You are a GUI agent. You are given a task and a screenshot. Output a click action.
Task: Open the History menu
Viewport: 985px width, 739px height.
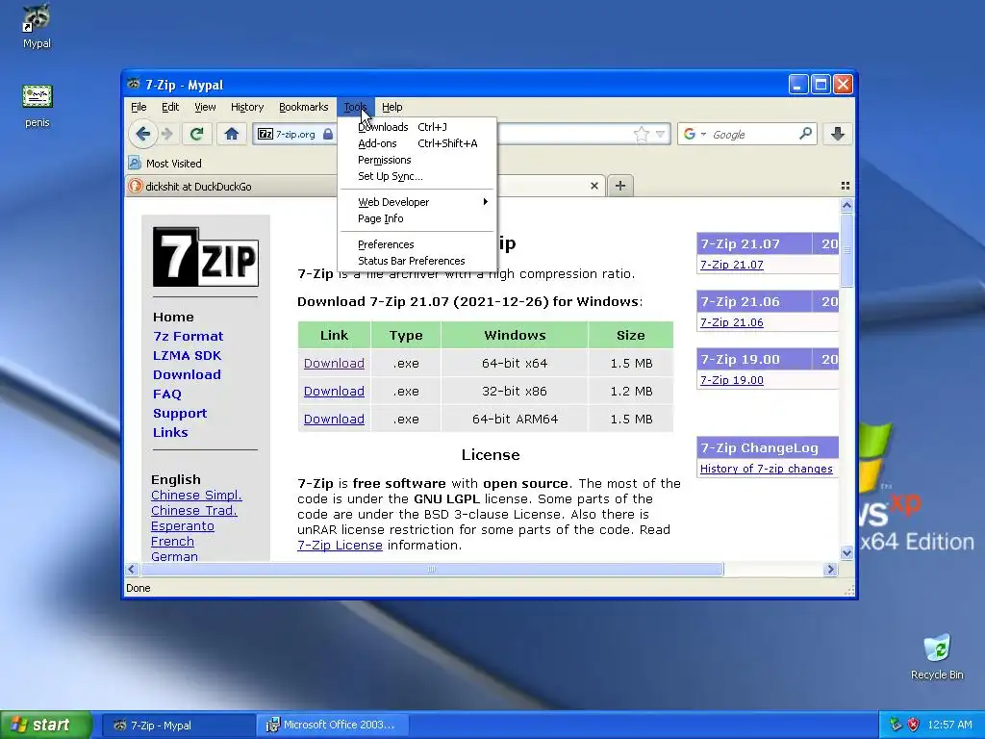247,107
